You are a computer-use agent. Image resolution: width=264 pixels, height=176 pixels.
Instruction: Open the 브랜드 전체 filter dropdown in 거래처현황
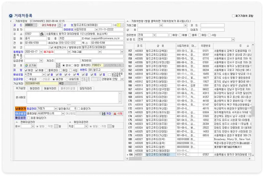233,39
